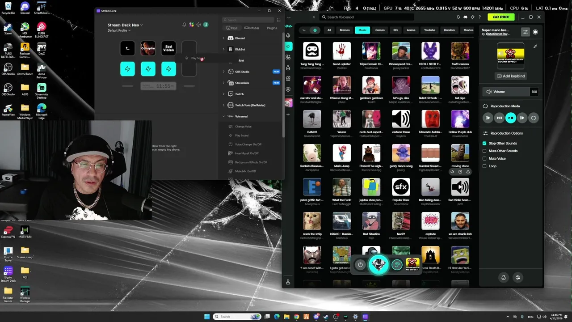Click GO PRO! button
This screenshot has height=322, width=572.
tap(501, 17)
